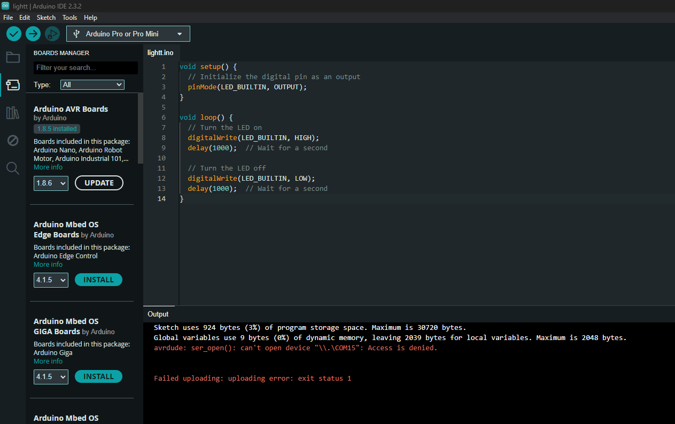Viewport: 675px width, 424px height.
Task: Open the 1.8.6 version dropdown for AVR Boards
Action: [x=51, y=183]
